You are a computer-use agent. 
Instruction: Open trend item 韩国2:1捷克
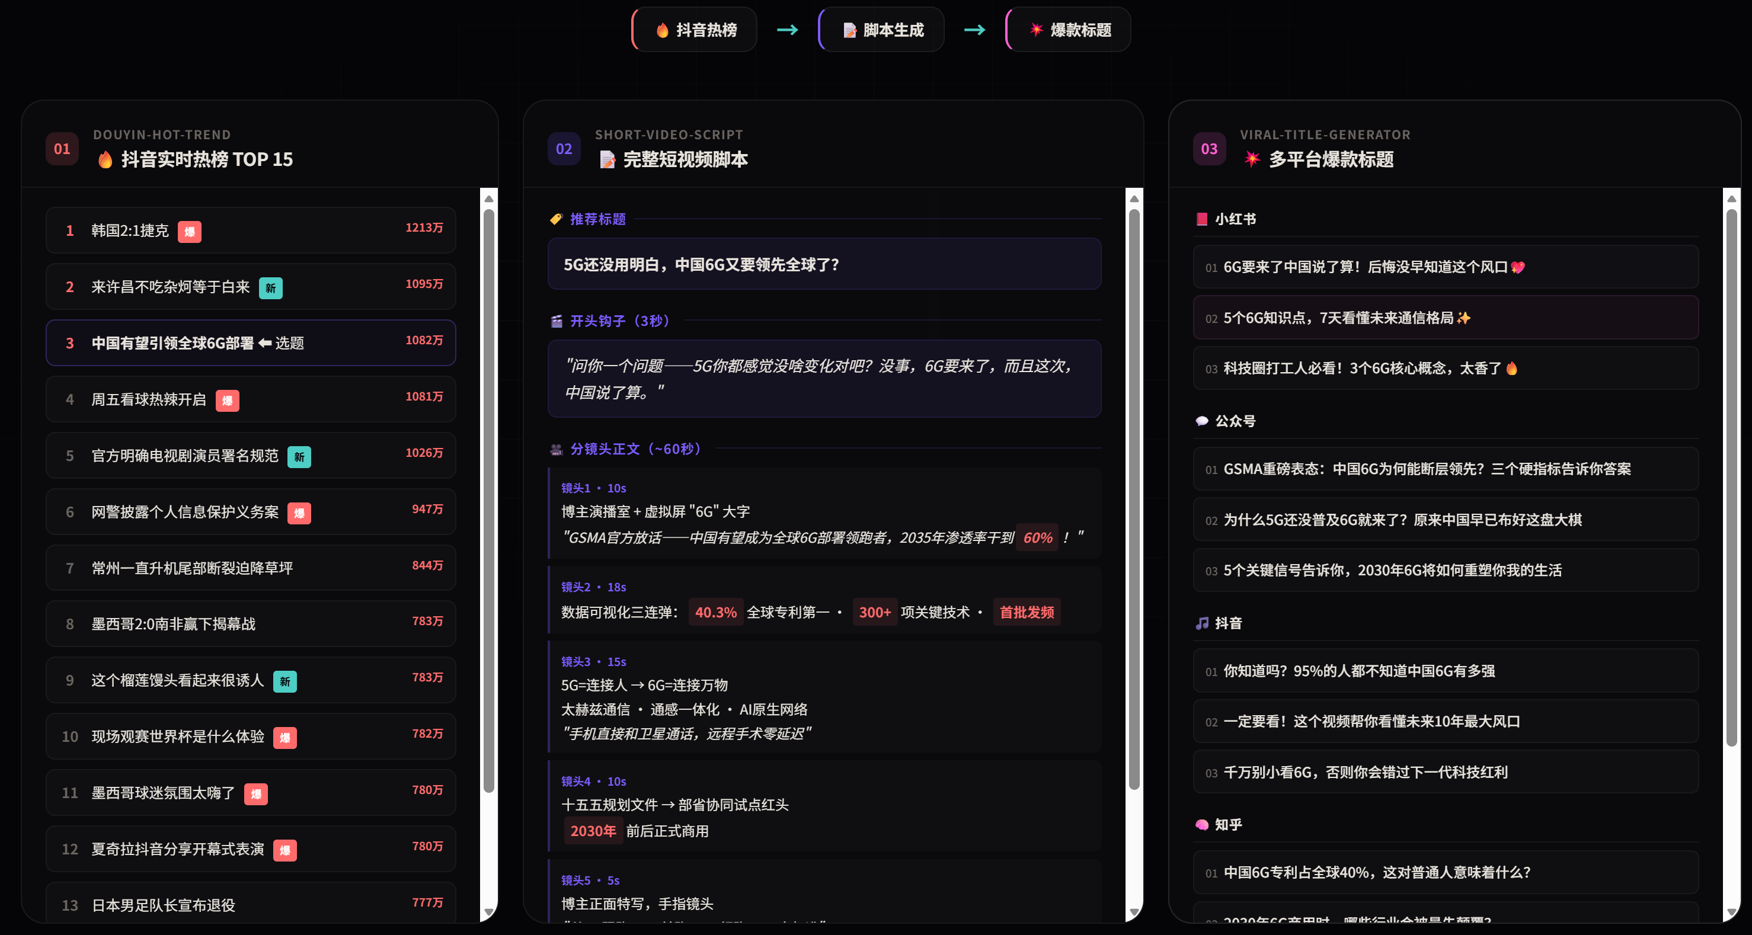[251, 230]
